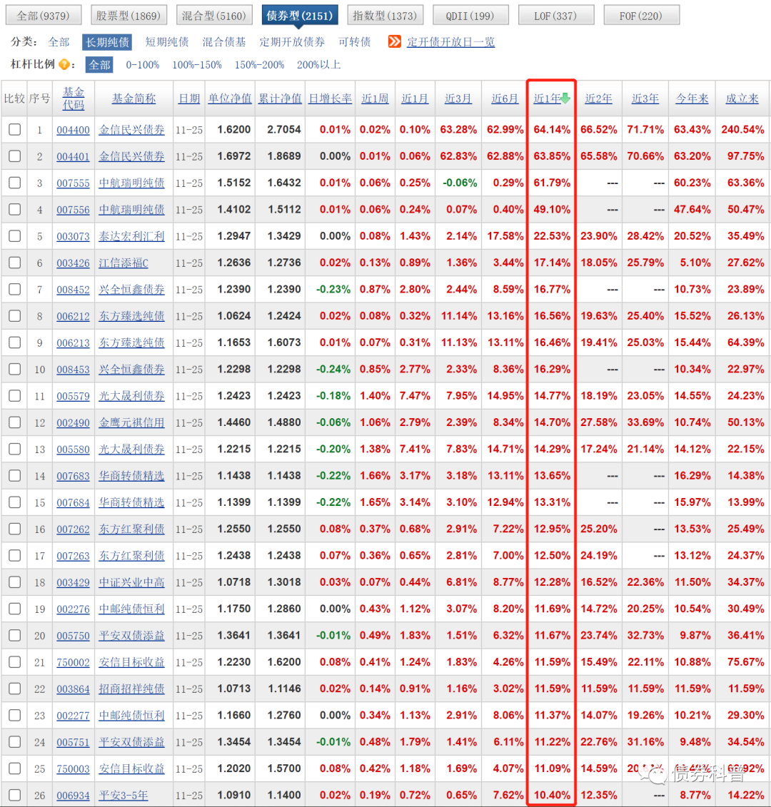Switch to the 股票型(1869) tab
Screen dimensions: 771x807
tap(129, 15)
